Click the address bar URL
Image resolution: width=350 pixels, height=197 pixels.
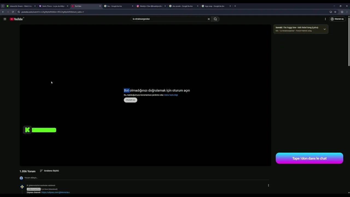click(52, 12)
